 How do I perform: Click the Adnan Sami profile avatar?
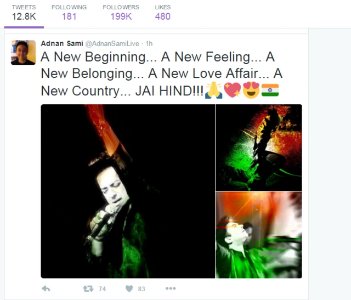point(23,53)
